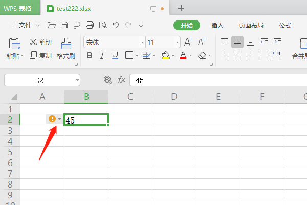Align text right horizontally
307x205 pixels.
click(250, 55)
